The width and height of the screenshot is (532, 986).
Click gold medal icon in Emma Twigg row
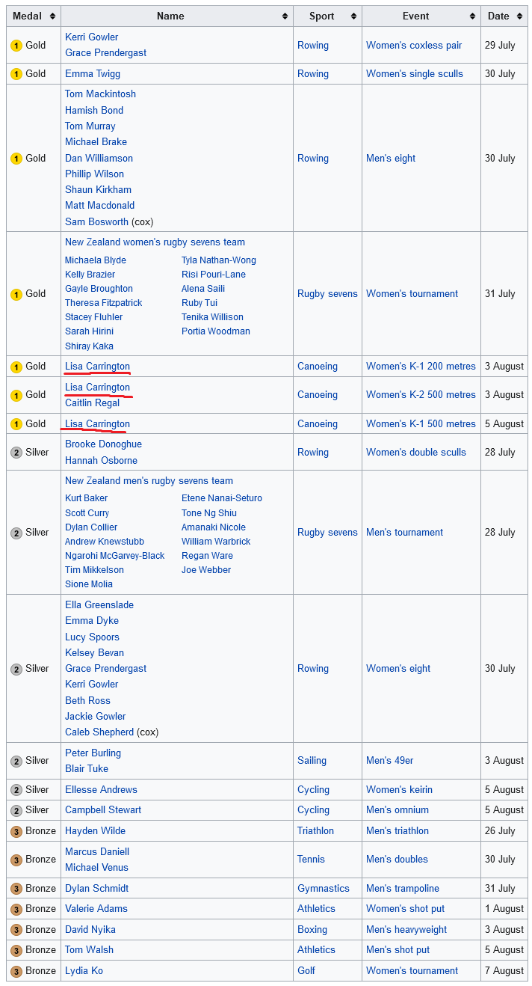coord(16,74)
